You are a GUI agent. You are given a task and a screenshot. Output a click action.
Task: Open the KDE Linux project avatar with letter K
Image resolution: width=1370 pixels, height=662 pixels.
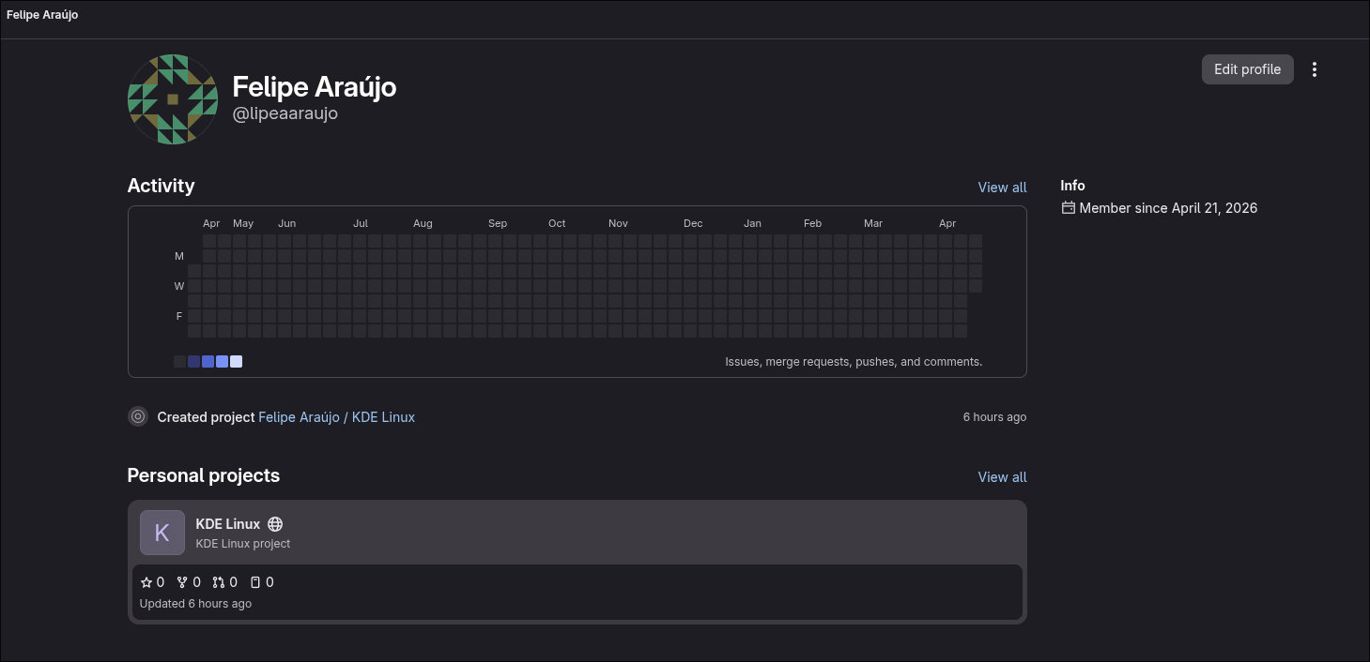click(x=162, y=532)
